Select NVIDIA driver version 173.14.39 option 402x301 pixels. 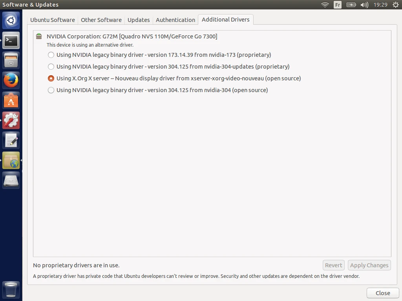pos(159,55)
